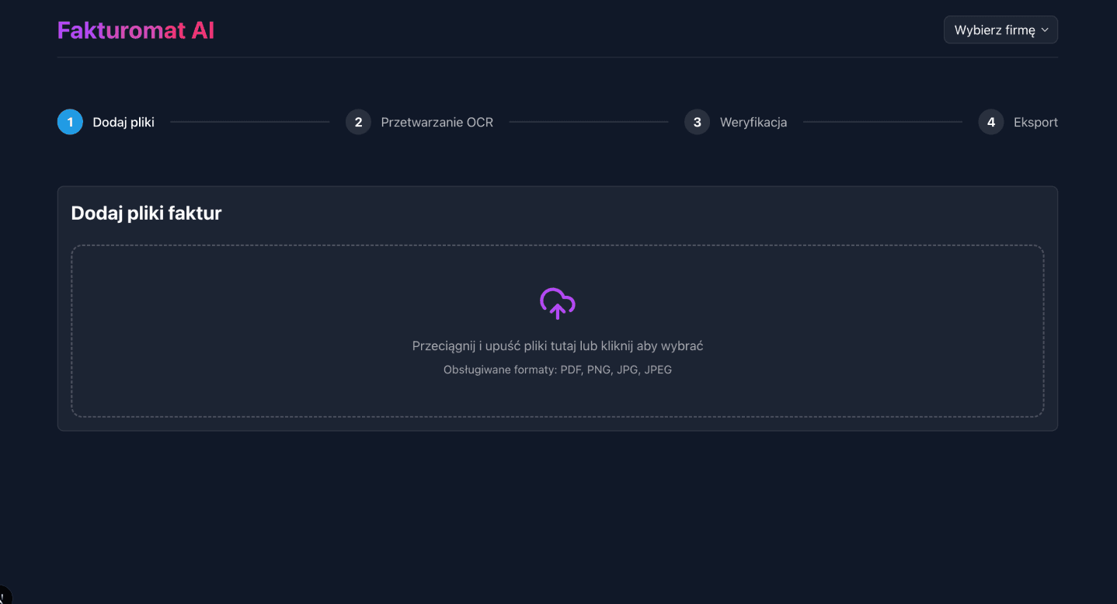Select the Dodaj pliki step label
Viewport: 1117px width, 604px height.
pos(124,122)
